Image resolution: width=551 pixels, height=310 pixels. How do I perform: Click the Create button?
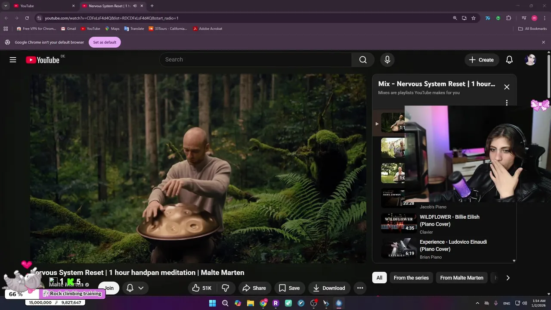481,60
